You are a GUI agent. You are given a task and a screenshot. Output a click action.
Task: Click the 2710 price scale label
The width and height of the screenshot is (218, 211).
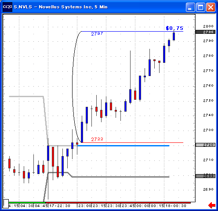click(x=208, y=160)
